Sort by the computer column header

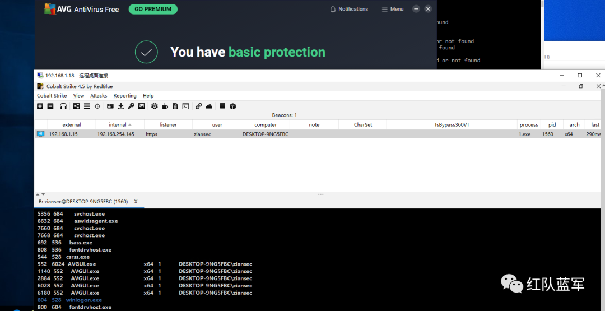(x=266, y=124)
